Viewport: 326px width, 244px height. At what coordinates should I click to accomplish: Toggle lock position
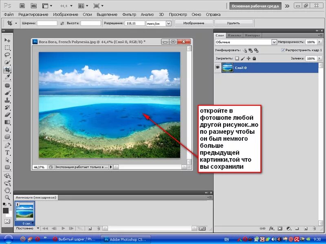tap(249, 59)
